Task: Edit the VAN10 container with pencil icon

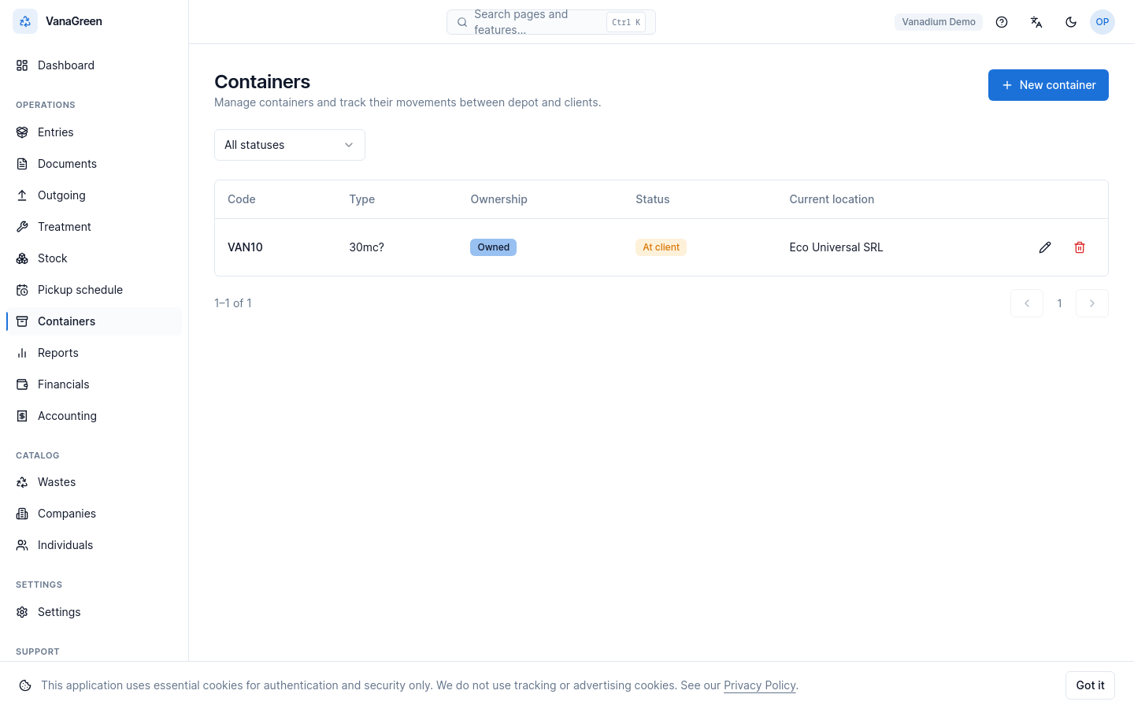Action: coord(1045,247)
